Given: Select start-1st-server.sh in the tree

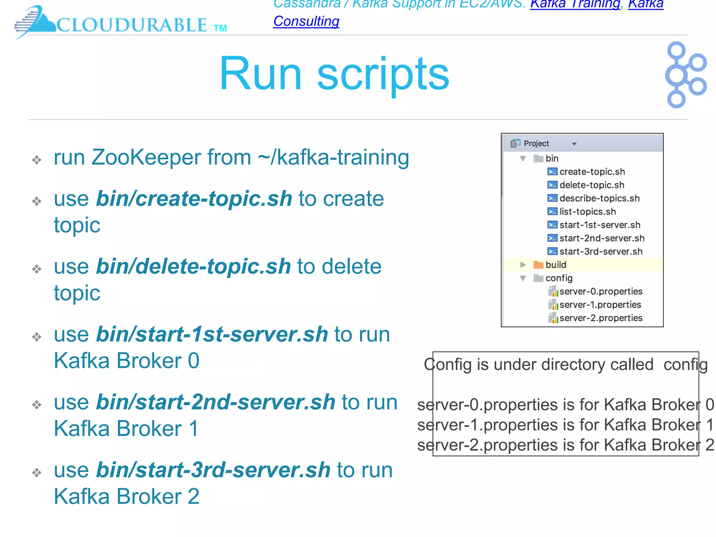Looking at the screenshot, I should coord(600,225).
